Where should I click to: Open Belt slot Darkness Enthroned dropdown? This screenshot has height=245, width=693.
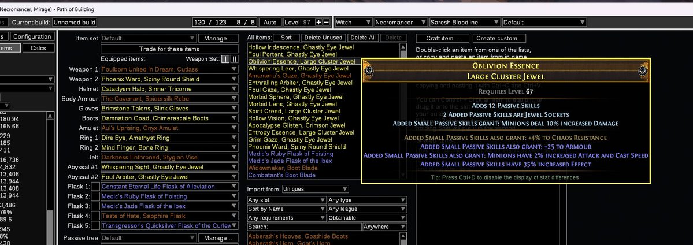pos(169,157)
